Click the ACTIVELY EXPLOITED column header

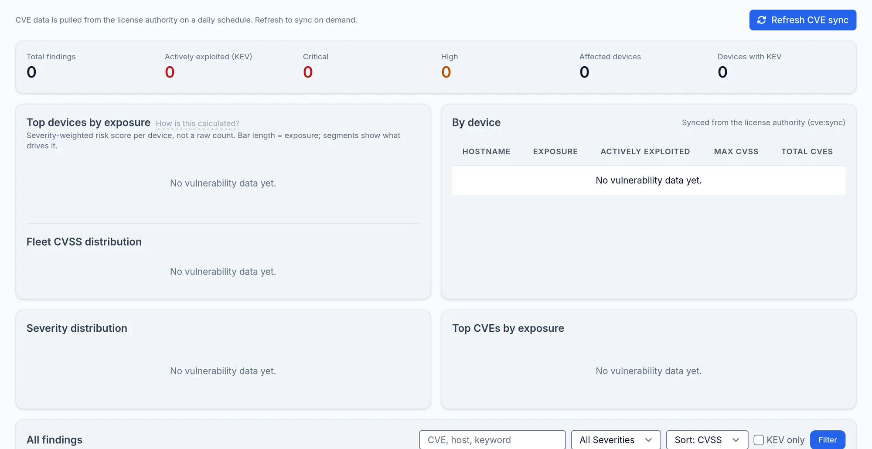tap(645, 152)
